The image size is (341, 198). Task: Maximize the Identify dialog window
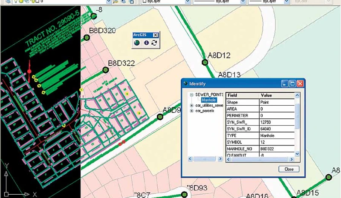pos(293,84)
